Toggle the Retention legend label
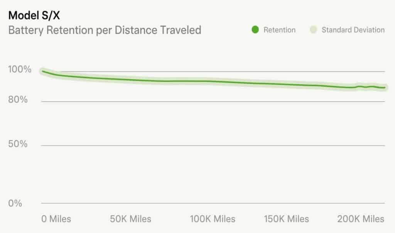This screenshot has height=233, width=395. coord(279,30)
